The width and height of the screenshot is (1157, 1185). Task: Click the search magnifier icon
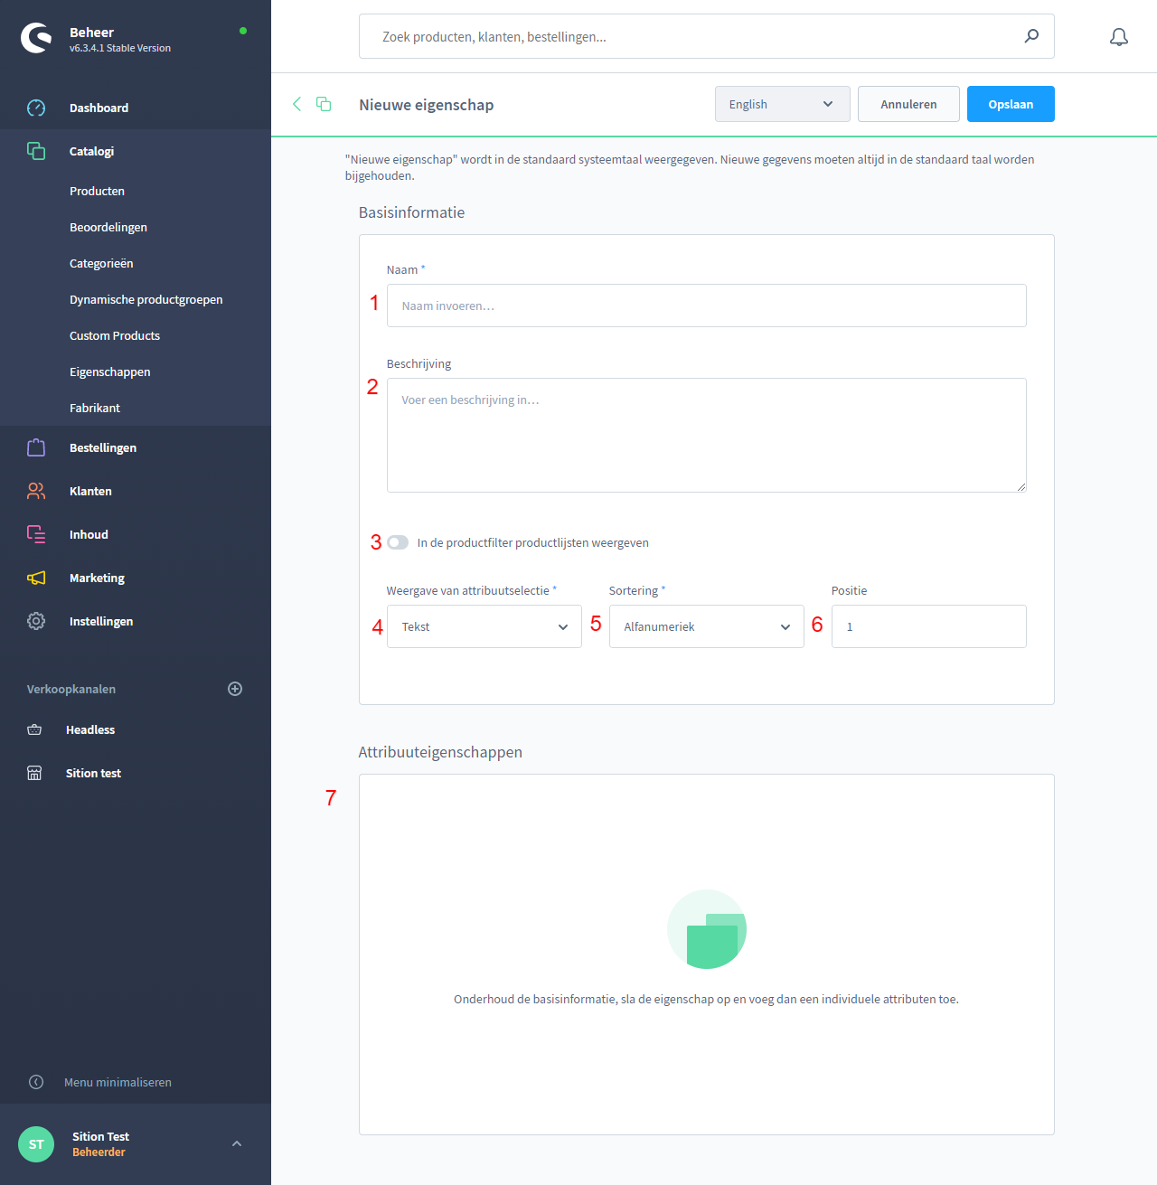pos(1031,36)
